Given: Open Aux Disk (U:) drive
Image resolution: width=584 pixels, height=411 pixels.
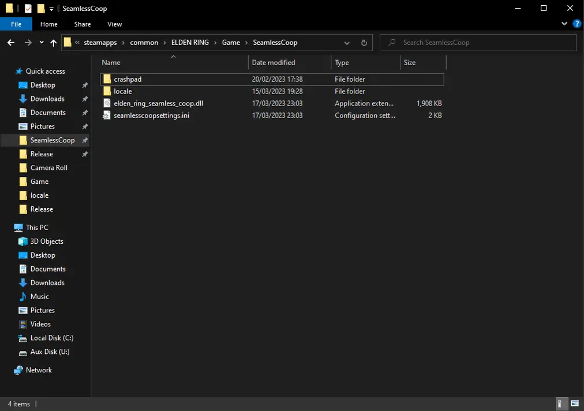Looking at the screenshot, I should click(50, 352).
